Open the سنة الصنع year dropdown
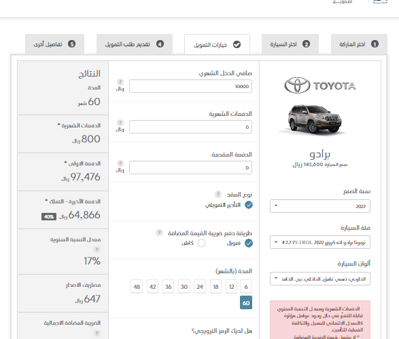399x339 pixels. pyautogui.click(x=320, y=206)
